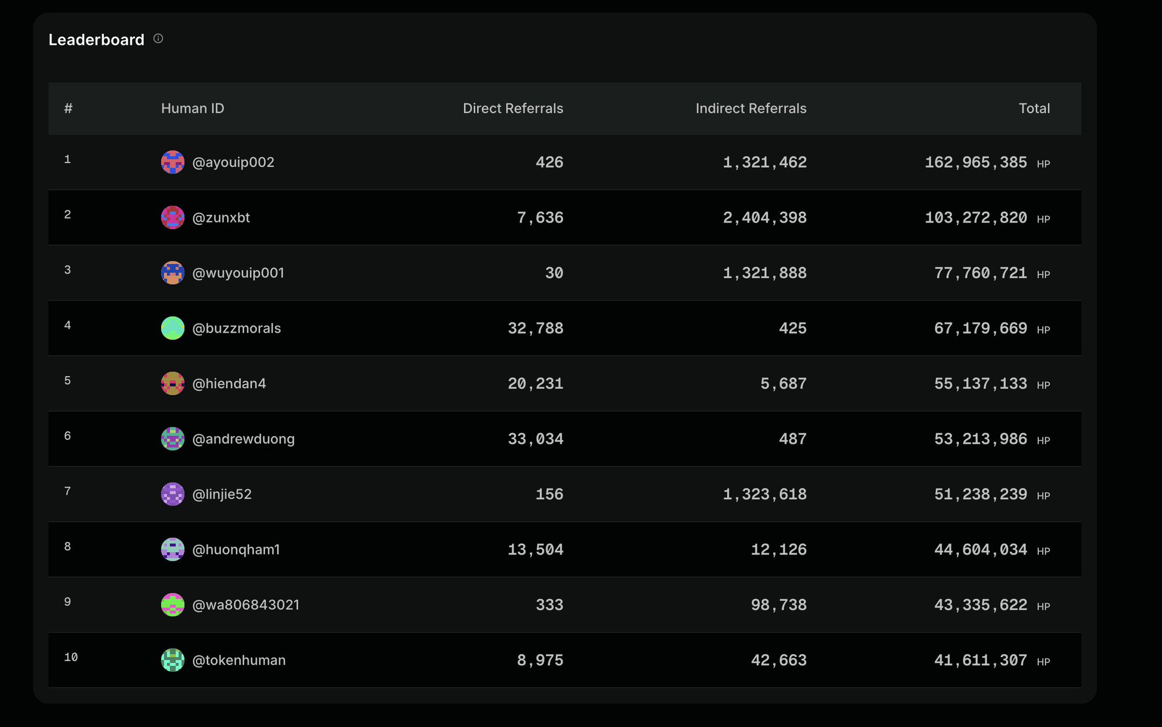Select the 162,965,385 HP total value
Image resolution: width=1162 pixels, height=727 pixels.
tap(975, 163)
